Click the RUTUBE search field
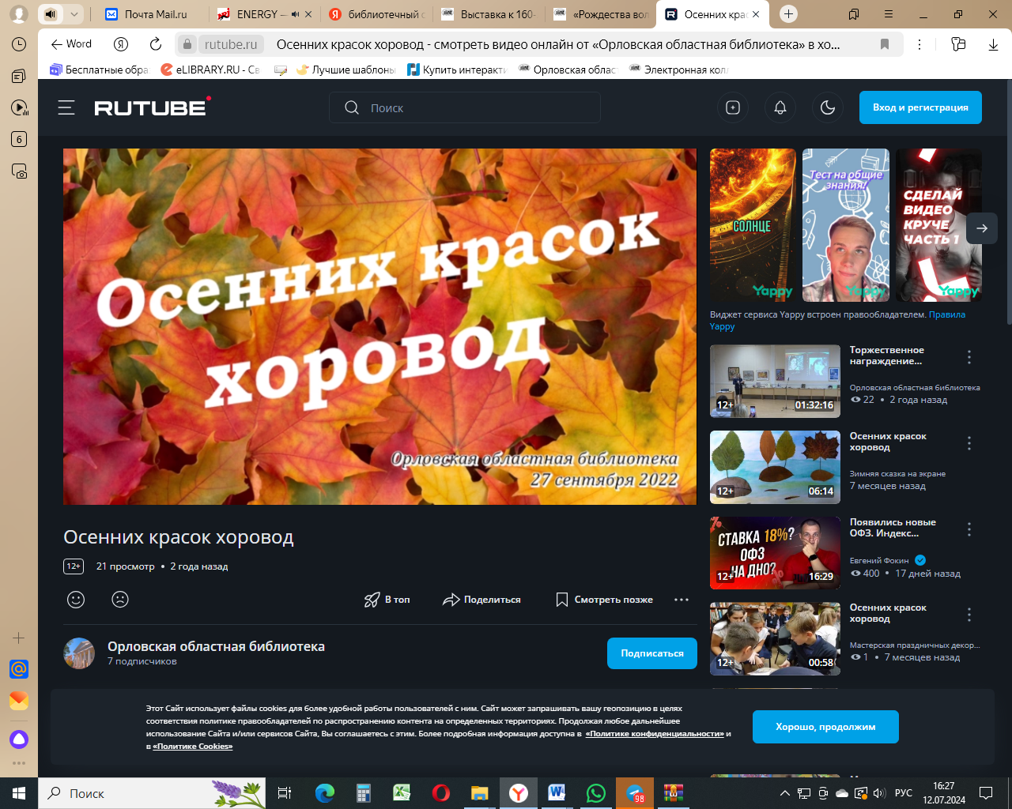This screenshot has width=1012, height=809. tap(474, 107)
